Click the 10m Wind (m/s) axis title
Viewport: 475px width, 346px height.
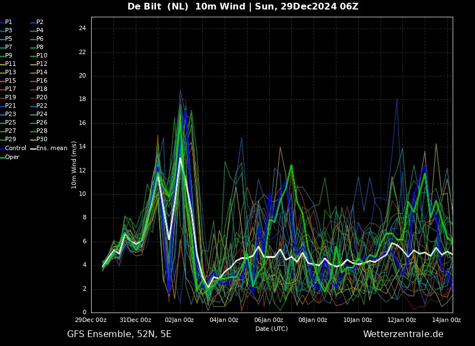click(x=74, y=165)
